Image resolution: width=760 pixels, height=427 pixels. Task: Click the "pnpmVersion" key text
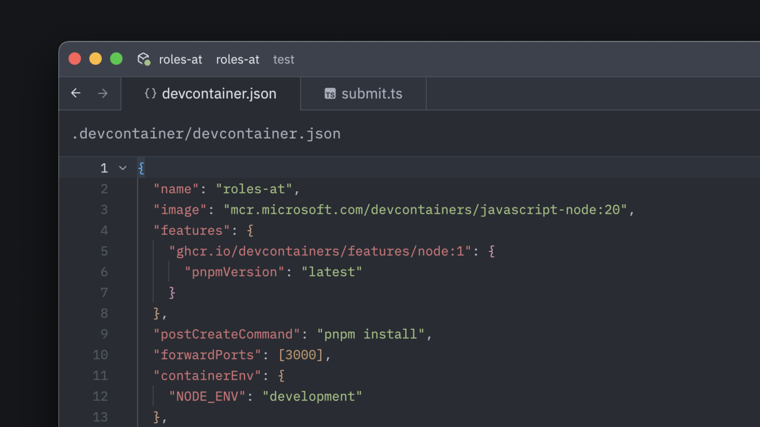pos(234,272)
